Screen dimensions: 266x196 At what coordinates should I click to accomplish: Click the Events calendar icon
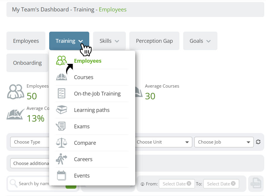[61, 175]
